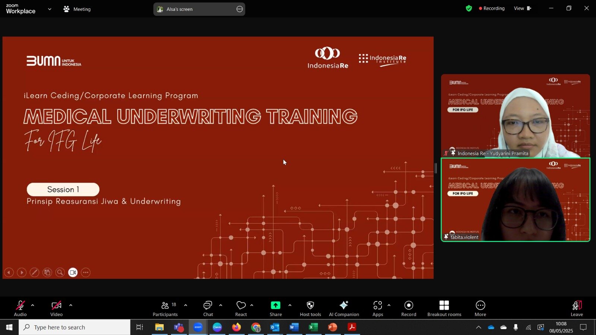
Task: Go to previous slide arrow
Action: [9, 272]
